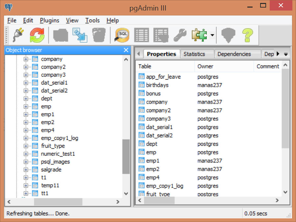Screen dimensions: 296x222
Task: Click the table icon beside tt1 in tree
Action: pos(35,193)
